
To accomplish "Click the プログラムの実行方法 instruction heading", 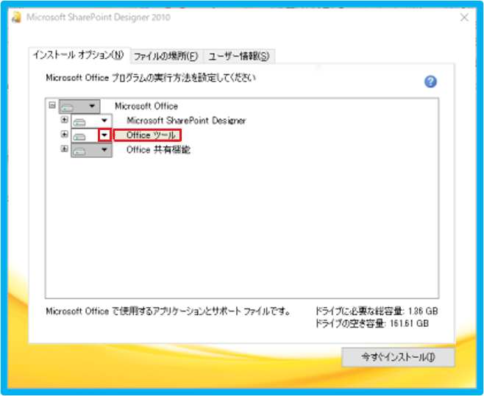I will tap(151, 78).
